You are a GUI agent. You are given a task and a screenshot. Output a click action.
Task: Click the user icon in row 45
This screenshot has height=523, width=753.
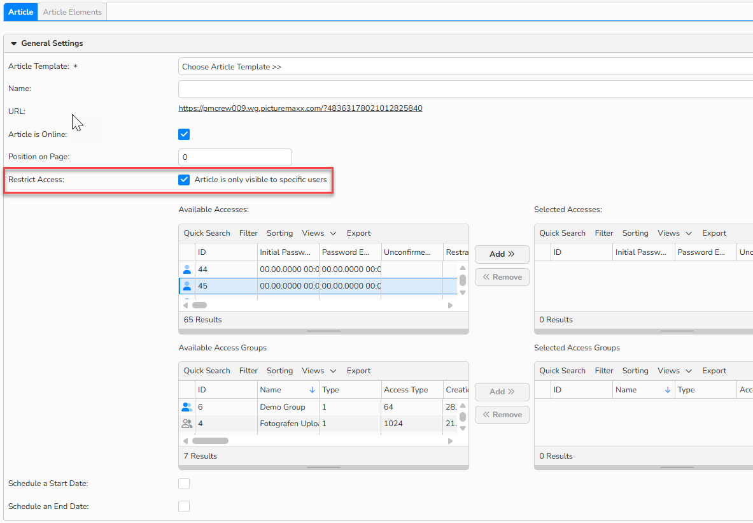coord(186,286)
